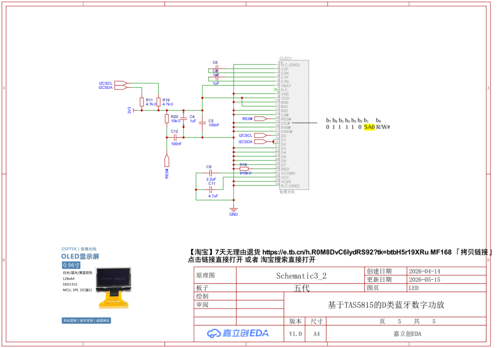Click update date 2026-05-15
Screen dimensions: 497x348
click(424, 280)
